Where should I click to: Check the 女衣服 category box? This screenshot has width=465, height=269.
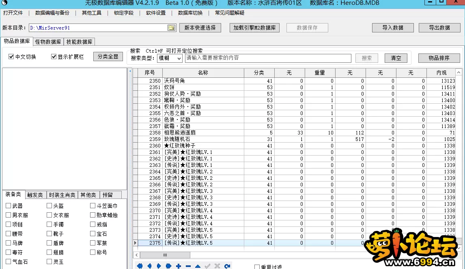49,215
